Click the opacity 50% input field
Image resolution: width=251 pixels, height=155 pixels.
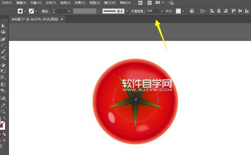pos(153,11)
